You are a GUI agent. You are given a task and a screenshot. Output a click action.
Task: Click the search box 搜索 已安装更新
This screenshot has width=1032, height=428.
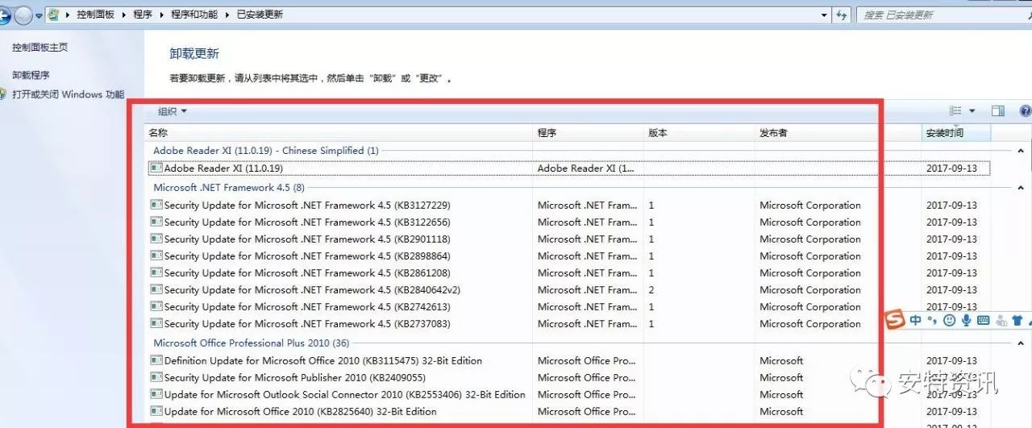(943, 15)
